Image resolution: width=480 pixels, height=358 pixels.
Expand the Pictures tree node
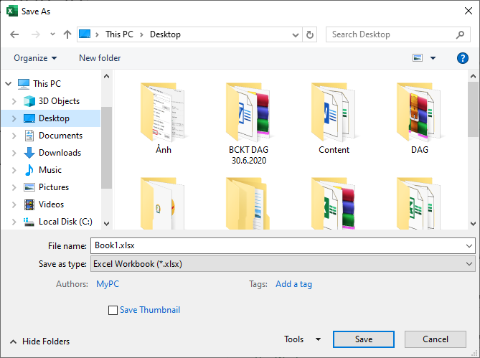point(14,187)
